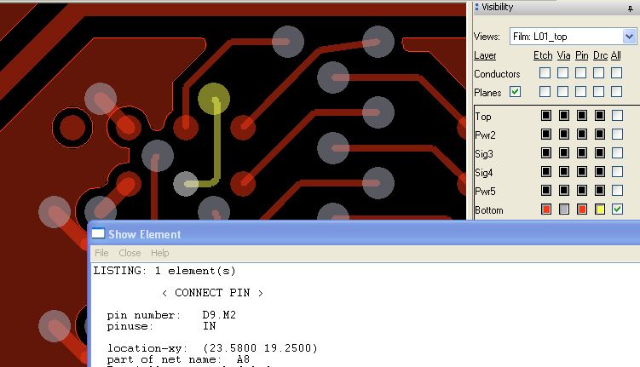Enable the Conductors Etch checkbox
This screenshot has height=367, width=640.
[545, 73]
